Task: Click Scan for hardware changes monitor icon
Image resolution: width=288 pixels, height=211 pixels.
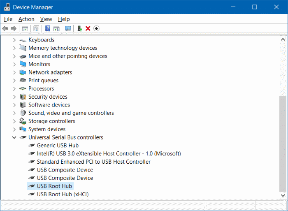Action: point(68,29)
